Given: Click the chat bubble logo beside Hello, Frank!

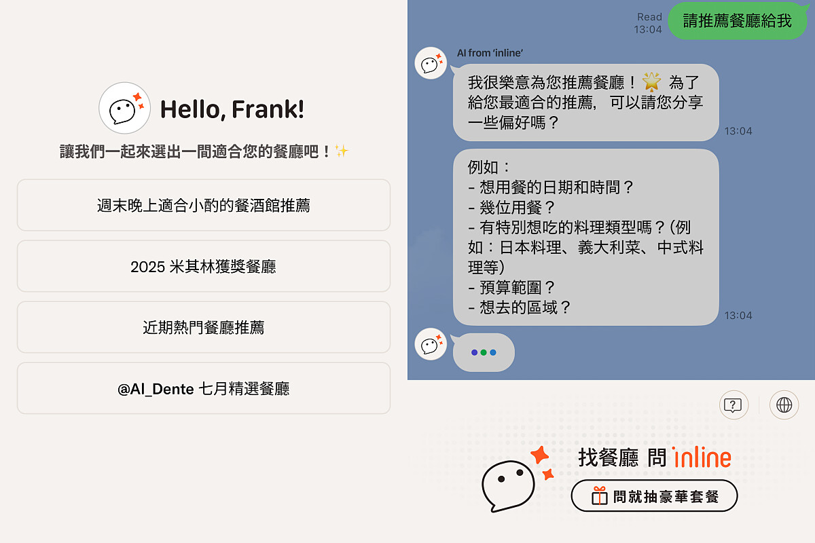Looking at the screenshot, I should point(124,108).
